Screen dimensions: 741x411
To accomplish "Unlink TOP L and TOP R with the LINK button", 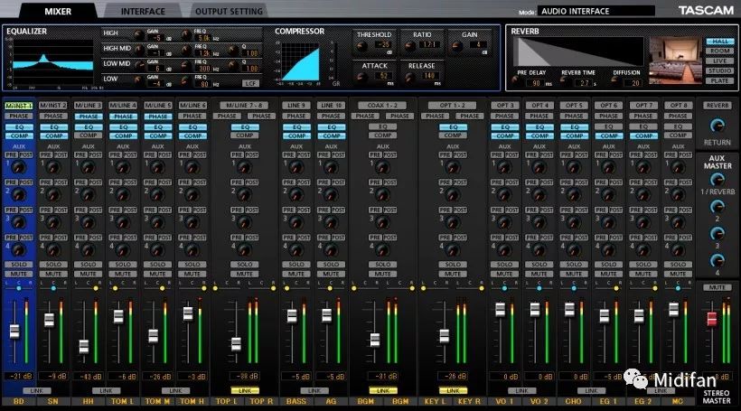I will click(x=244, y=391).
